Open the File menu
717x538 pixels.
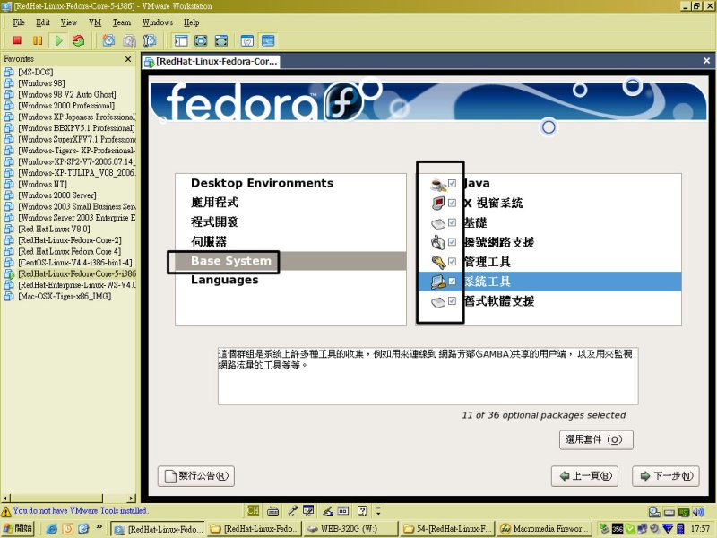(19, 22)
